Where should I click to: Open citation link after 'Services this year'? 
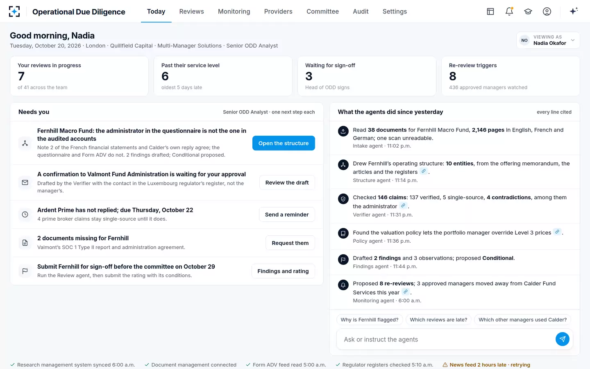tap(406, 292)
